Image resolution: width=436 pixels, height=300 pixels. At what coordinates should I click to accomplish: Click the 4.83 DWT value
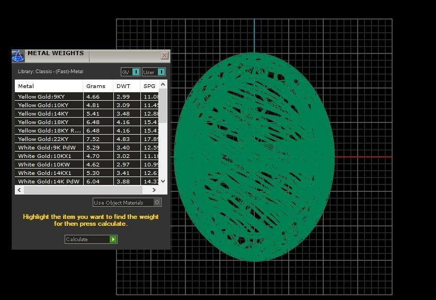123,139
